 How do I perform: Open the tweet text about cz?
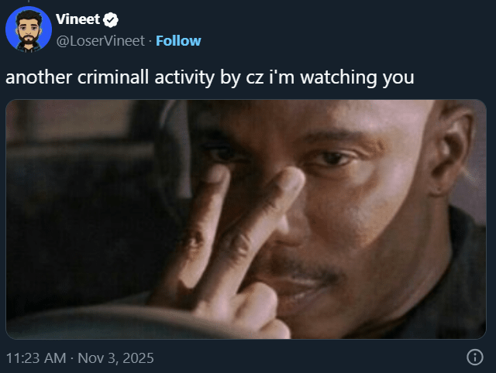(x=210, y=77)
